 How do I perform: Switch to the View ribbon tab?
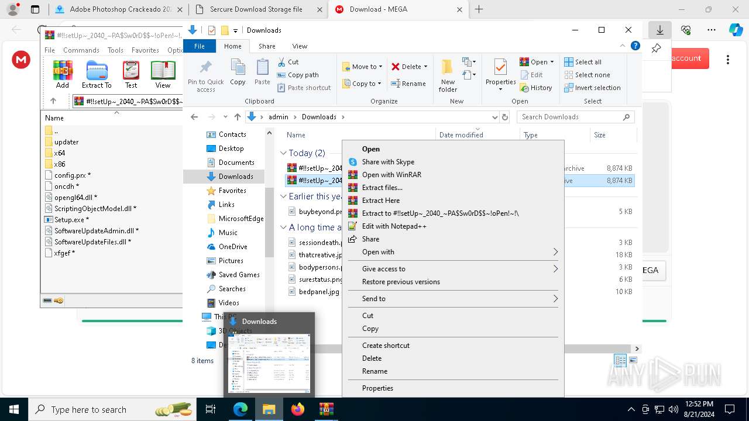[x=300, y=46]
